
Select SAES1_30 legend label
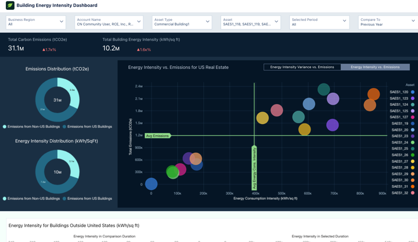coord(400,180)
